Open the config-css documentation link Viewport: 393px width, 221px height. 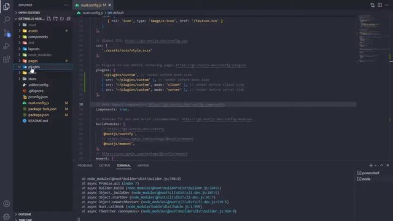[x=156, y=41]
